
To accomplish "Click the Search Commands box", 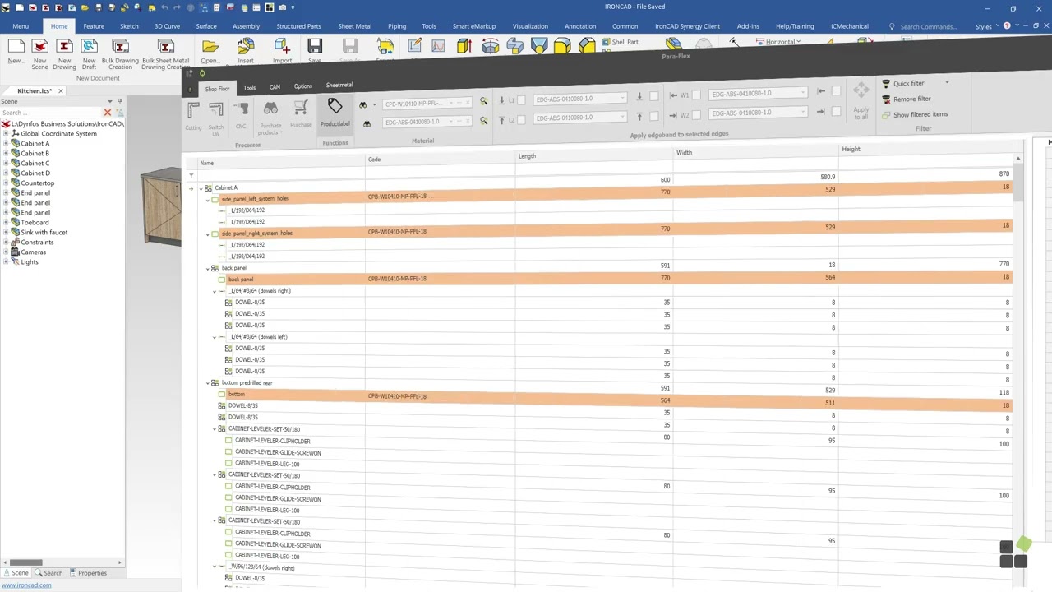I will [928, 26].
